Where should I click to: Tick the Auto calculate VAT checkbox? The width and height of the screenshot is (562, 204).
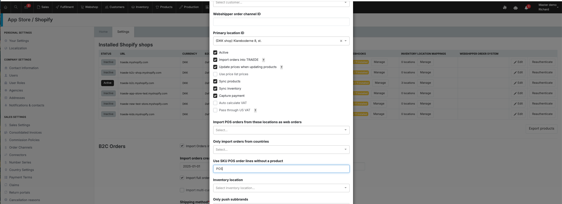point(215,103)
